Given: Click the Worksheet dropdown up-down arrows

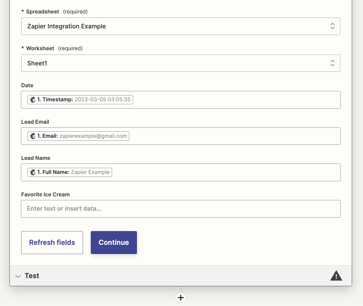Looking at the screenshot, I should point(332,63).
